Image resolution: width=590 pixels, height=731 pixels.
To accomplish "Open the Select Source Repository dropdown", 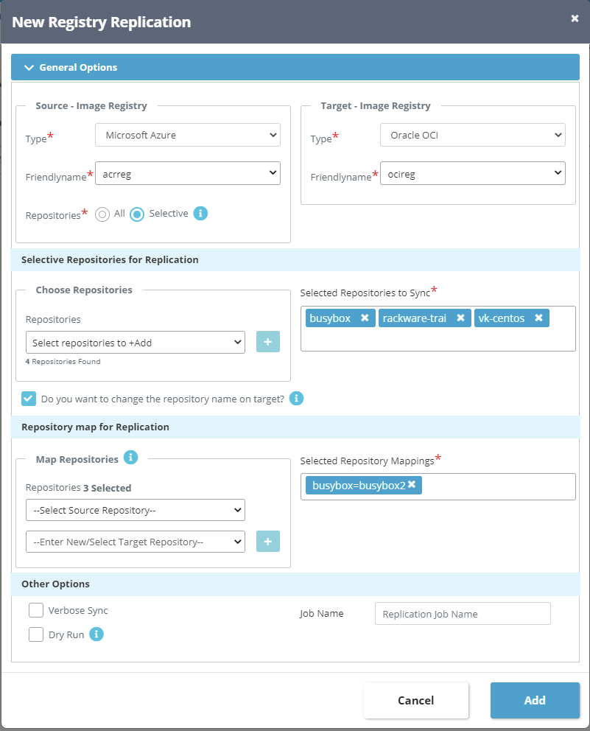I will coord(135,509).
